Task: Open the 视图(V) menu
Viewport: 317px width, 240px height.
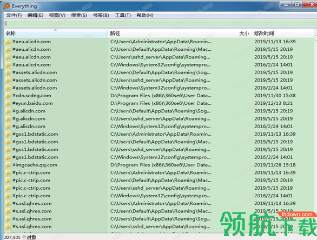Action: (x=57, y=15)
